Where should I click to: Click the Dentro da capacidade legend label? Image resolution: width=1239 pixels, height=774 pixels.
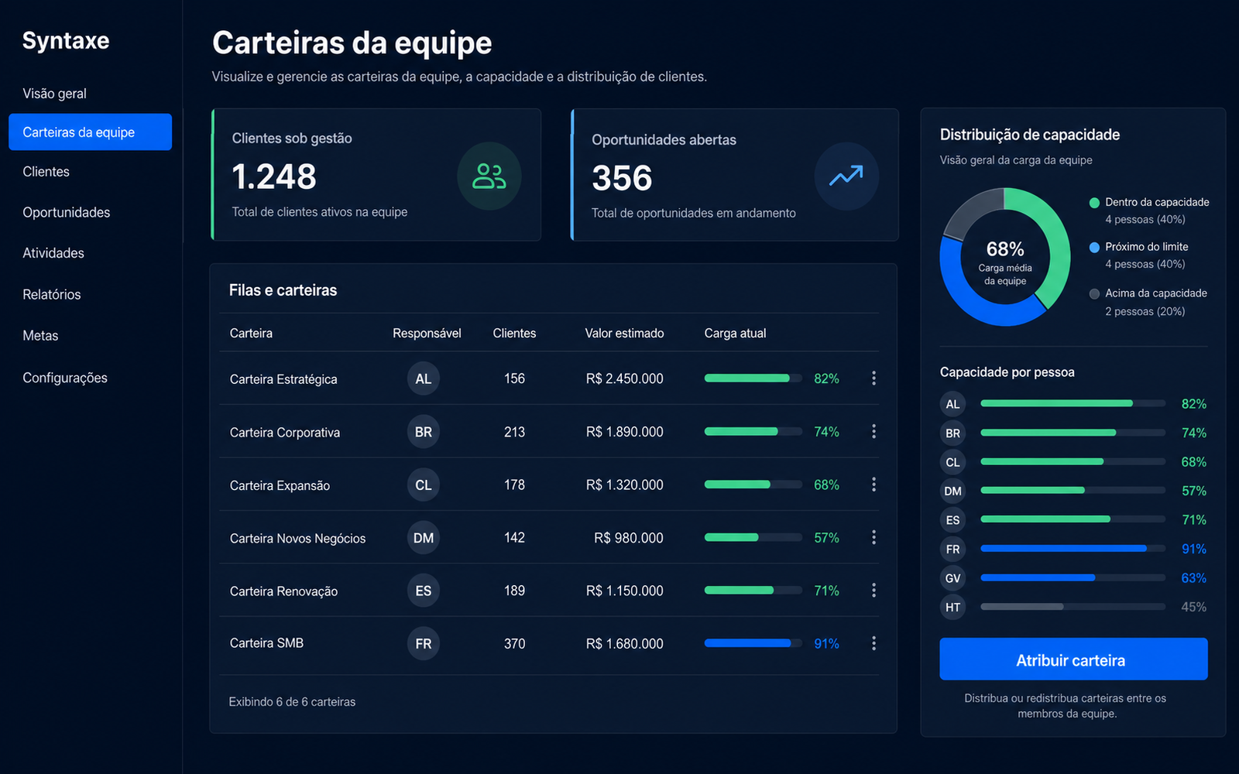point(1157,202)
